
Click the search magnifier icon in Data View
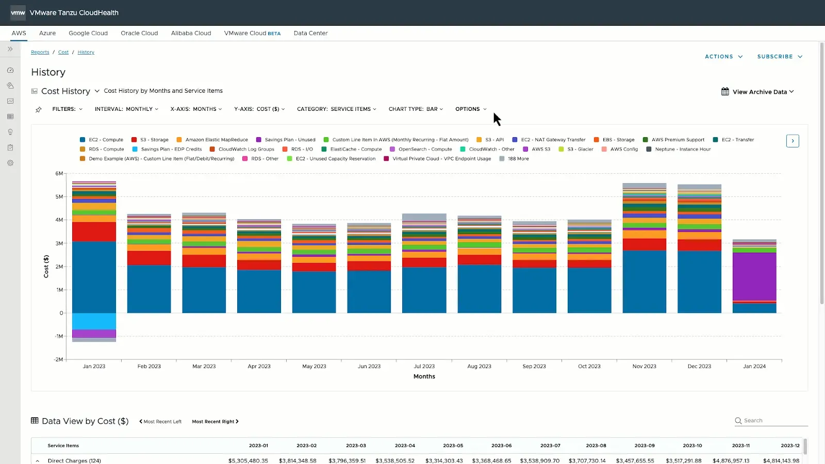(738, 421)
